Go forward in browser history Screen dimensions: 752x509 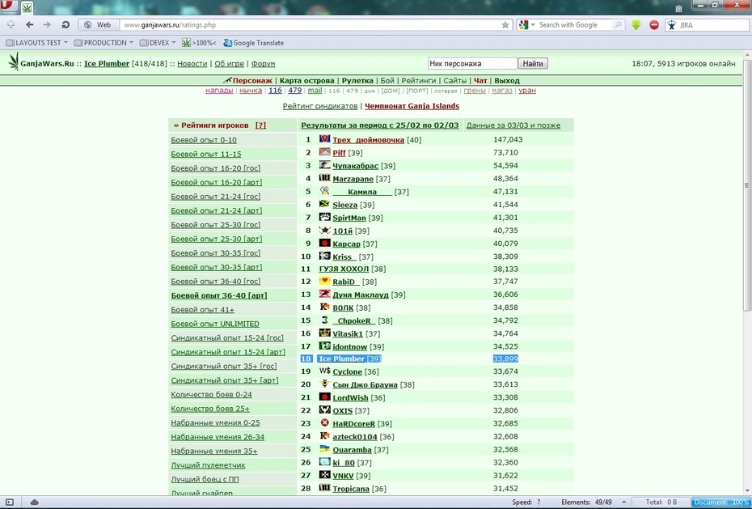[47, 25]
